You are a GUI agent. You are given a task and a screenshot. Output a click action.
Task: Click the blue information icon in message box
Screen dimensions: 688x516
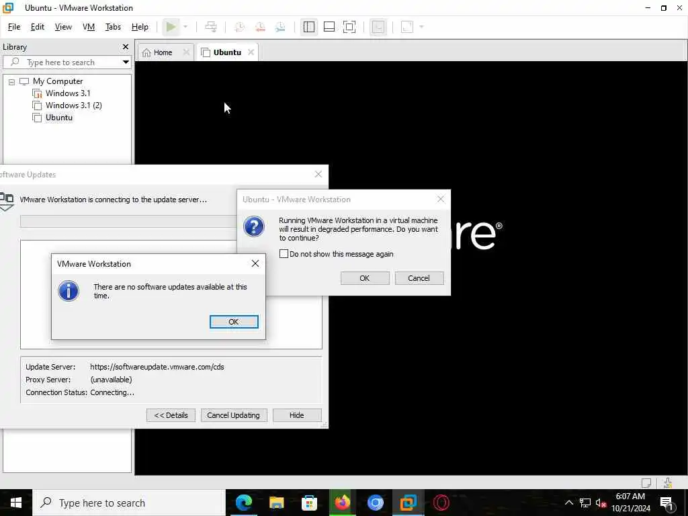(x=69, y=290)
